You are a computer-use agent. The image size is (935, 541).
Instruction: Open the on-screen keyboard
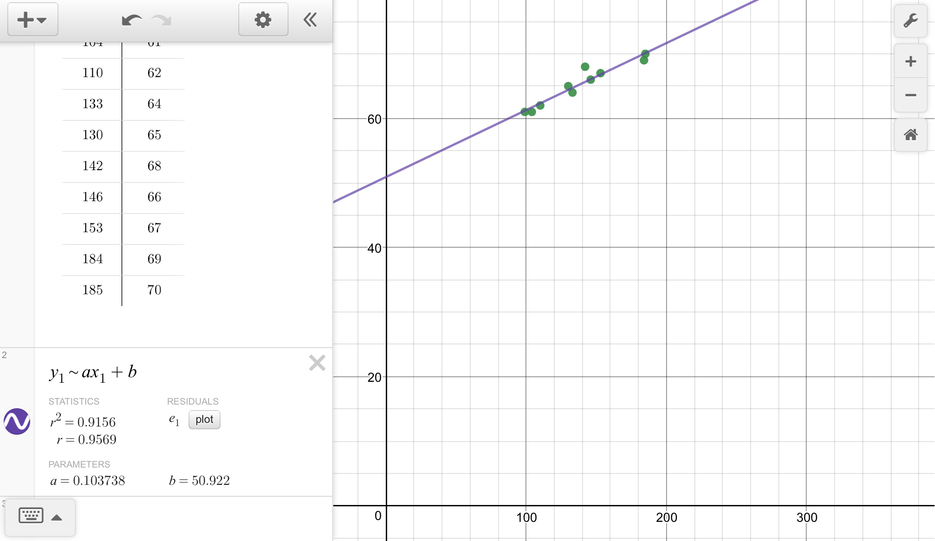[31, 516]
